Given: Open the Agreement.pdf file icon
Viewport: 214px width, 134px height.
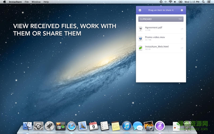Looking at the screenshot, I should (140, 29).
